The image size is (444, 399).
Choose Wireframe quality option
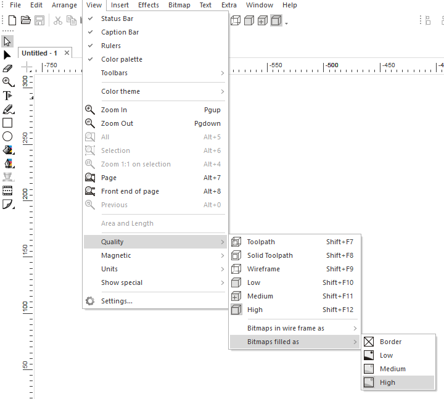tap(295, 269)
